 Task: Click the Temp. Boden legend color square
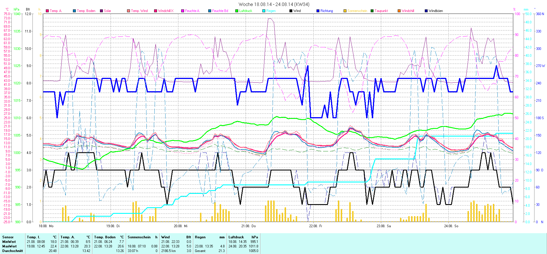[x=74, y=11]
